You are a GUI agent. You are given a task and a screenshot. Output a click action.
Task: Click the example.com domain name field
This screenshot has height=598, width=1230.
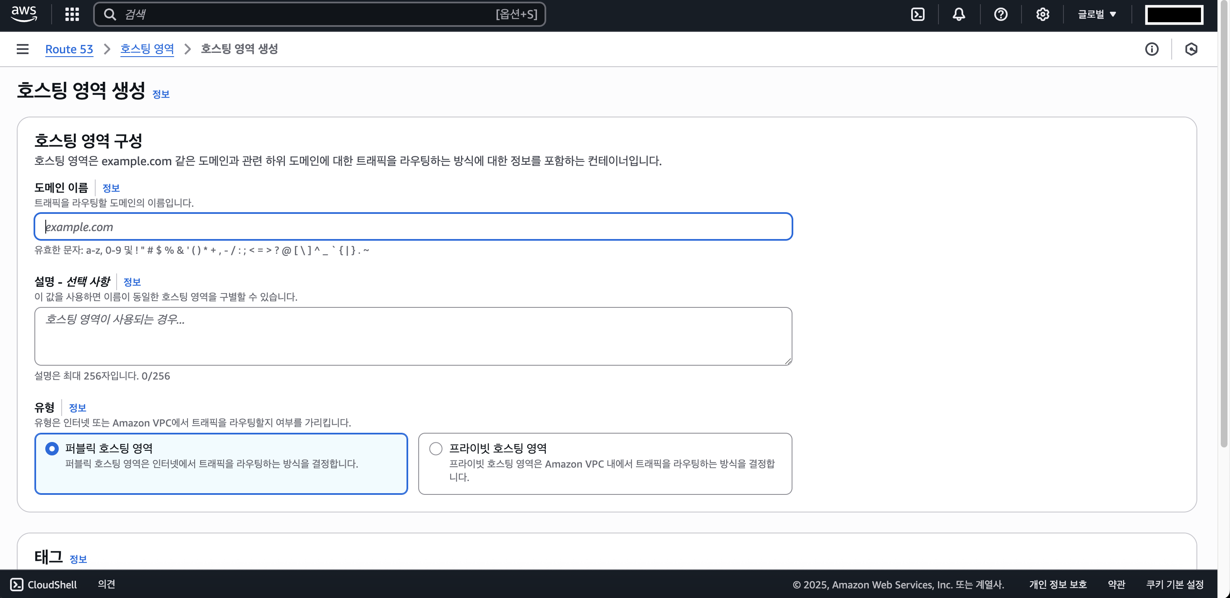pyautogui.click(x=413, y=227)
